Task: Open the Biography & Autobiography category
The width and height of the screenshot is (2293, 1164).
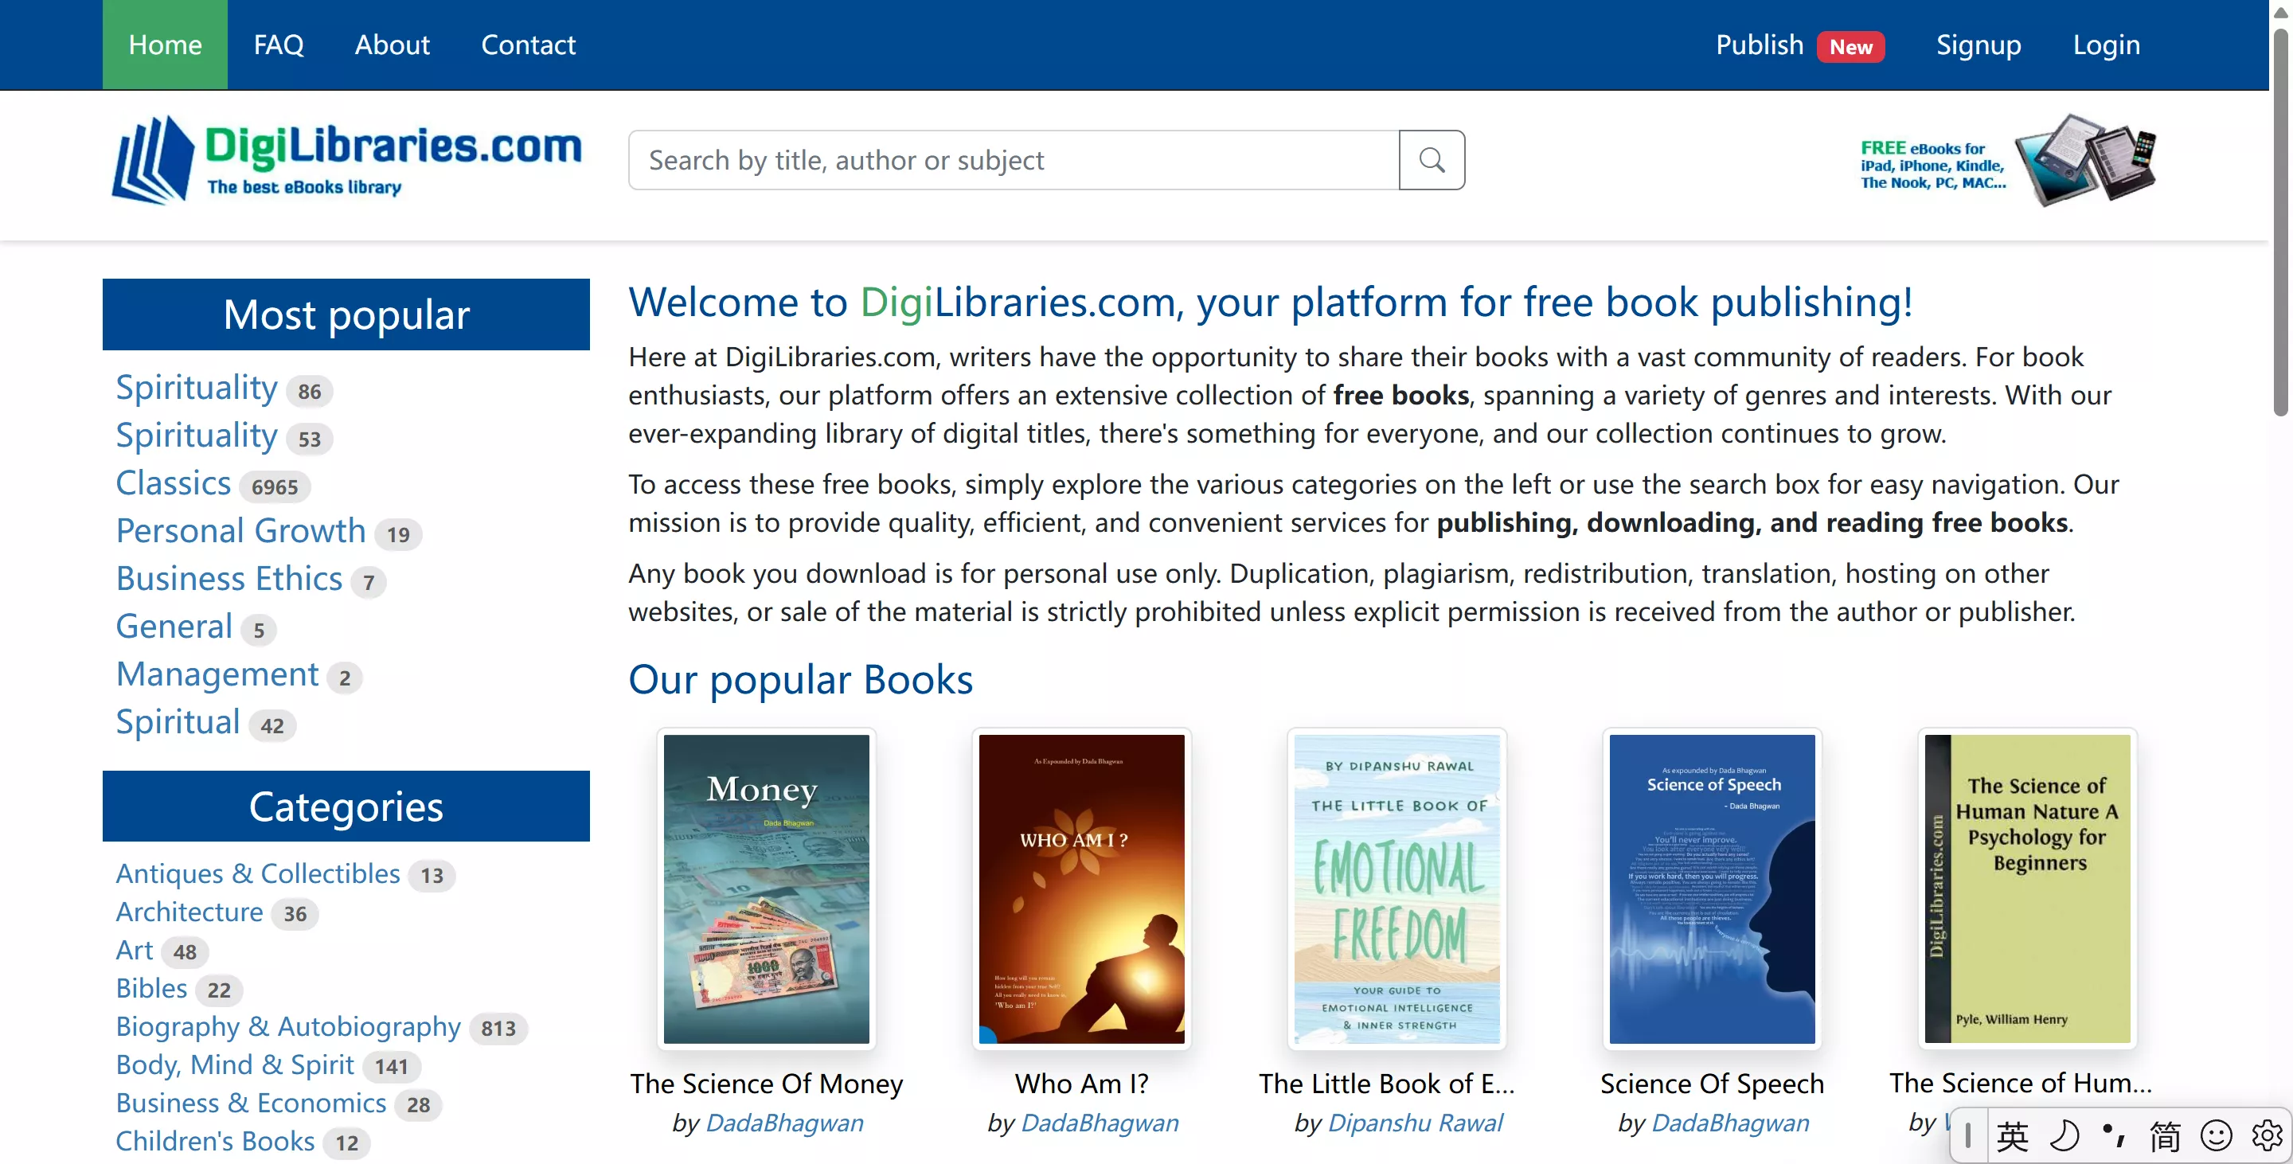Action: click(x=287, y=1026)
